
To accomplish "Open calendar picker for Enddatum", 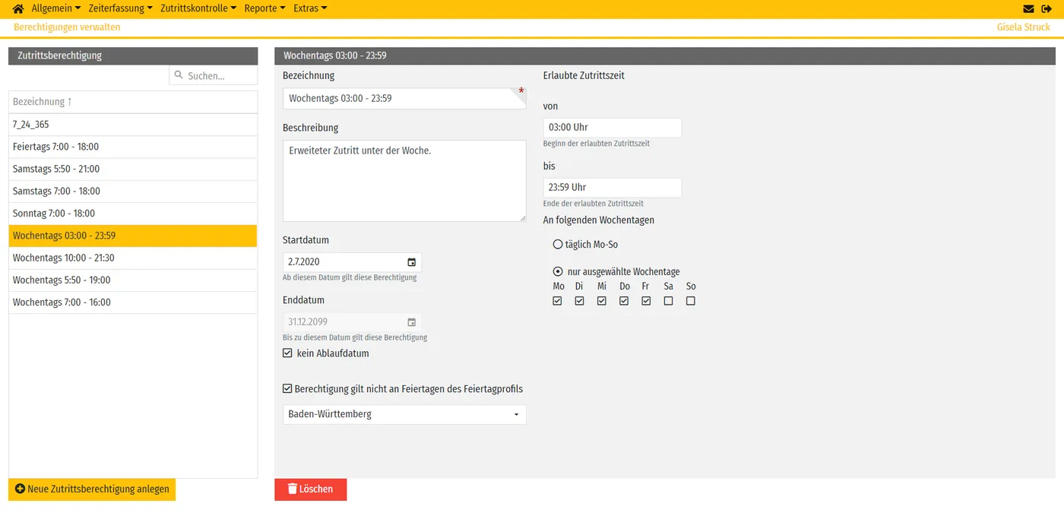I will [411, 322].
